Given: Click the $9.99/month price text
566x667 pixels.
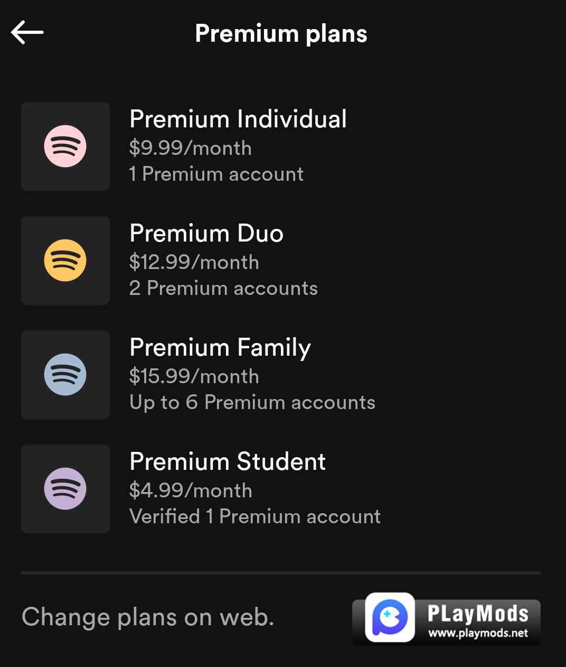Looking at the screenshot, I should pyautogui.click(x=190, y=148).
